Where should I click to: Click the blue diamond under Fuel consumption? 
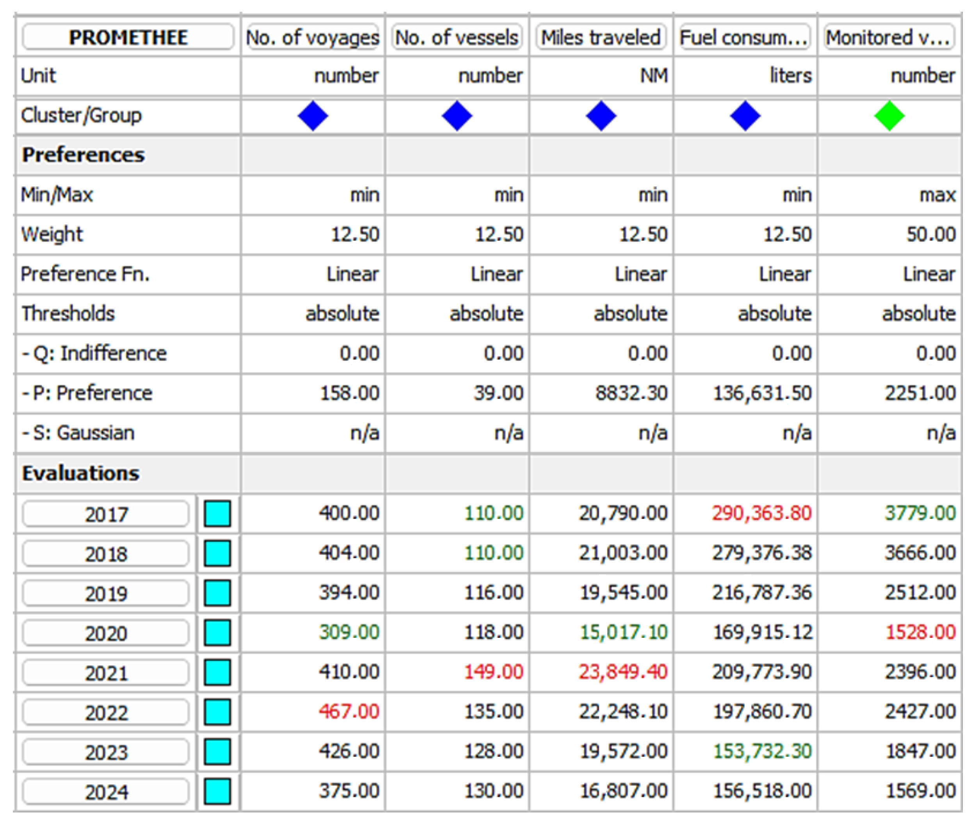tap(745, 116)
